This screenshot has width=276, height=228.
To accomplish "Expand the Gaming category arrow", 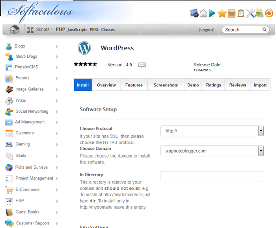I will click(57, 144).
